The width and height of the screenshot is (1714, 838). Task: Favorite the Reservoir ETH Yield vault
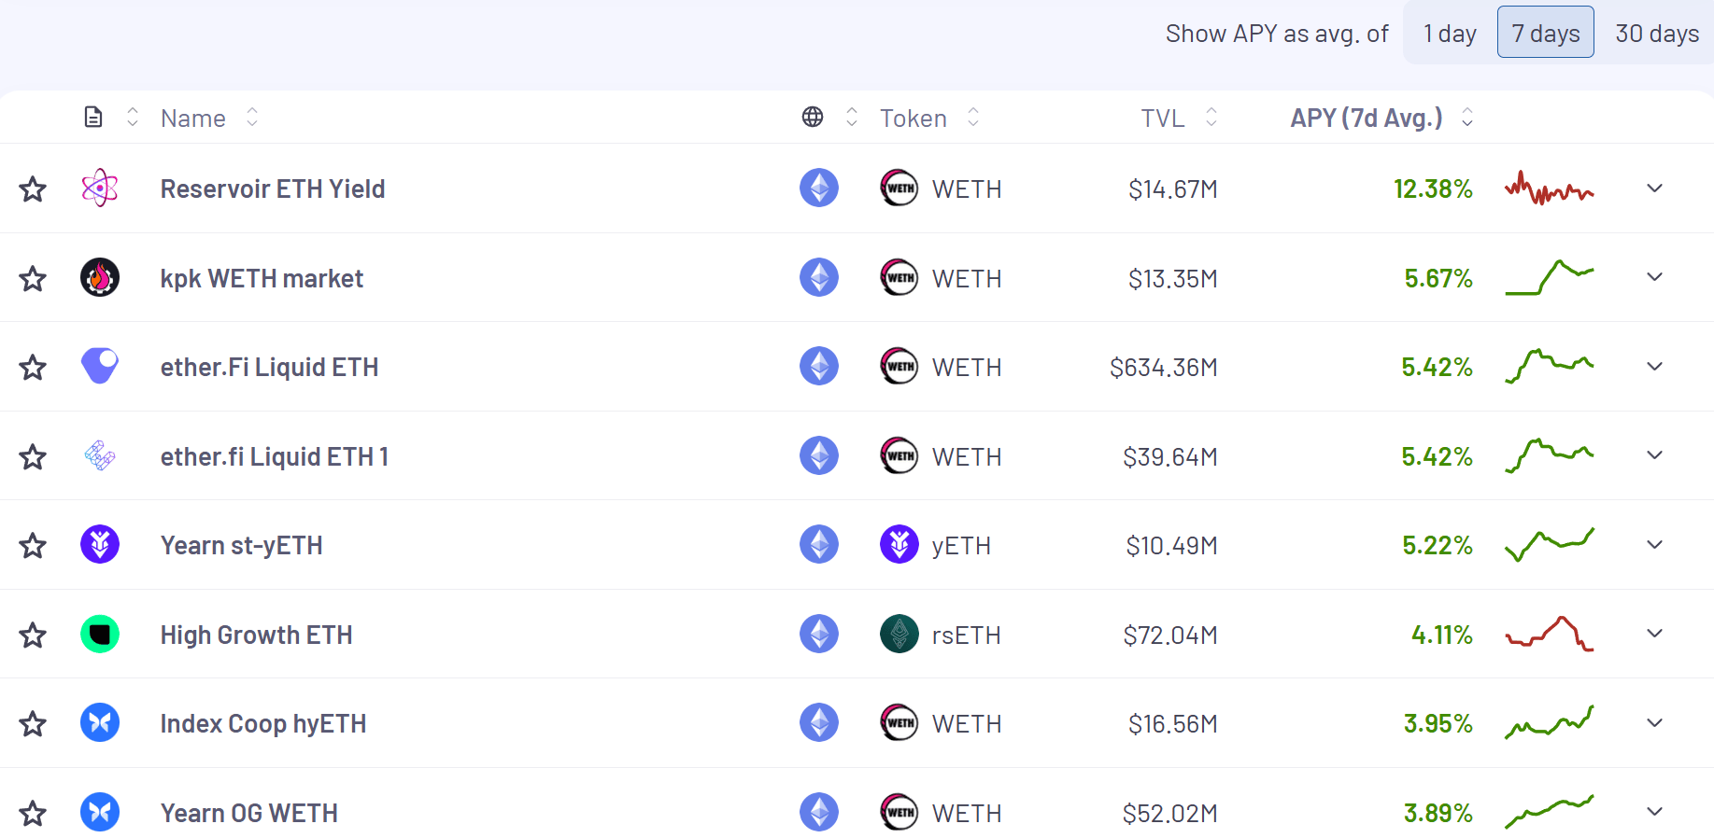(x=33, y=189)
